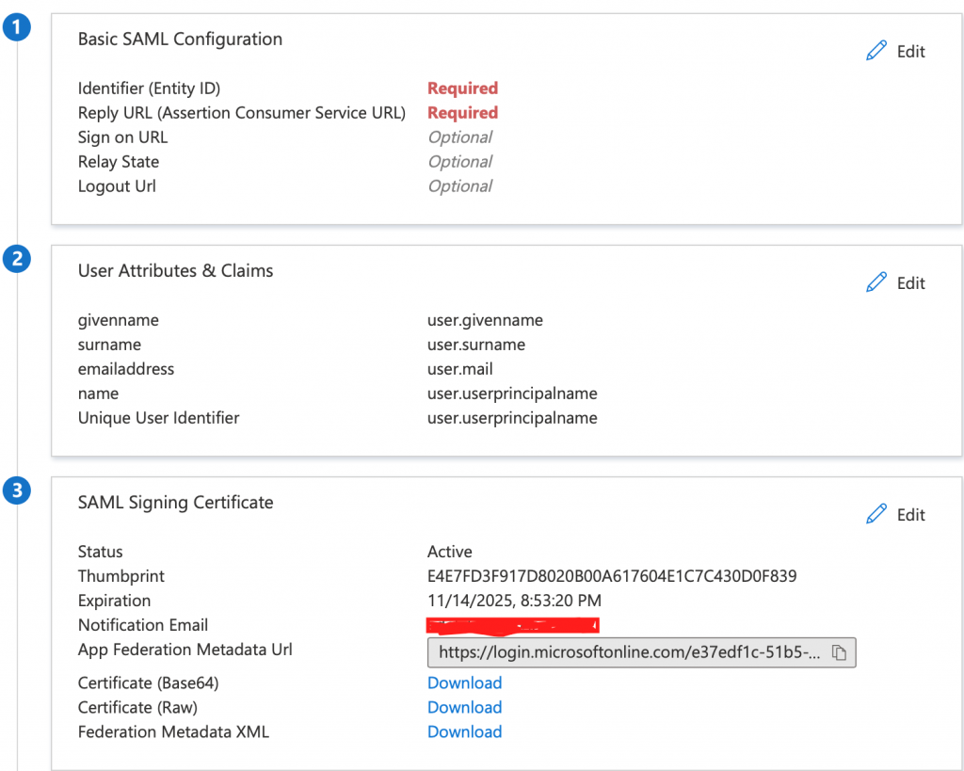Click the Edit pencil icon for SAML Signing Certificate
The image size is (964, 771).
point(877,514)
